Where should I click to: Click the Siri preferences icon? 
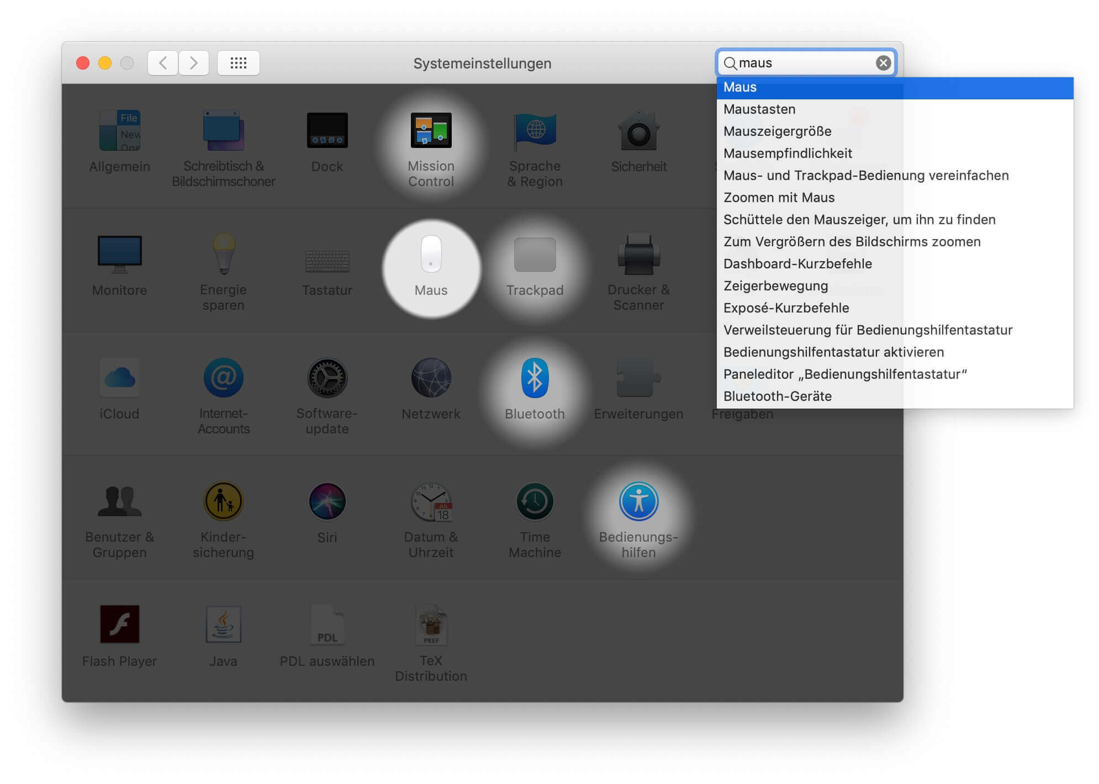point(327,502)
